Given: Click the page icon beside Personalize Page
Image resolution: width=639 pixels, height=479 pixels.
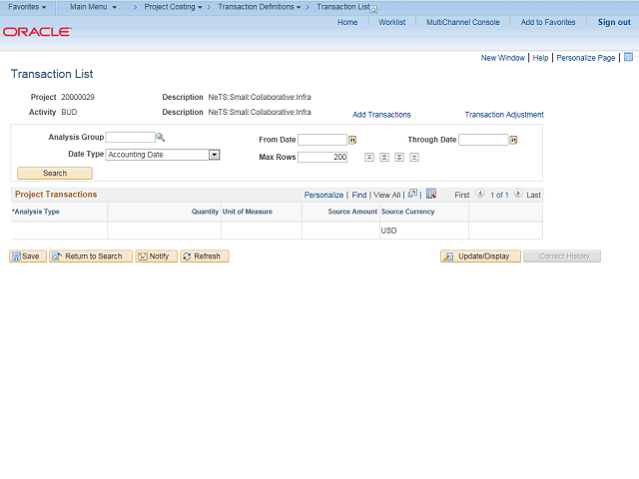Looking at the screenshot, I should click(x=628, y=57).
